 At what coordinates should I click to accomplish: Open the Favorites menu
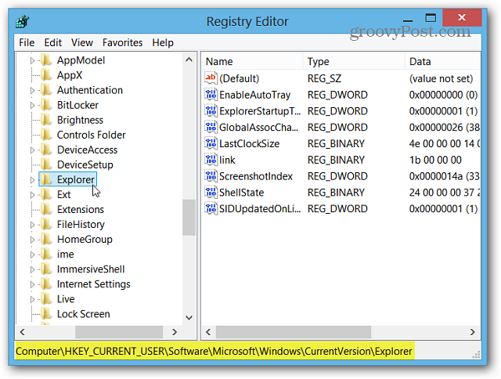click(122, 42)
